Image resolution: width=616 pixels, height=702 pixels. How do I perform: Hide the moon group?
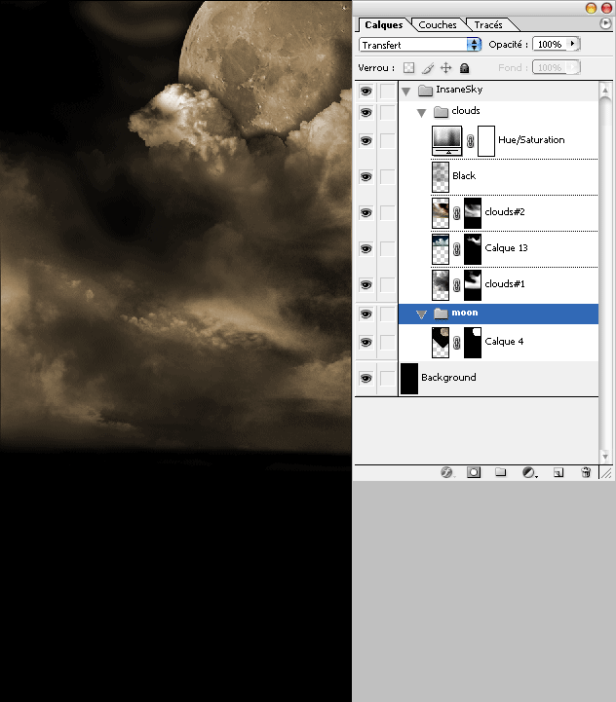(366, 314)
